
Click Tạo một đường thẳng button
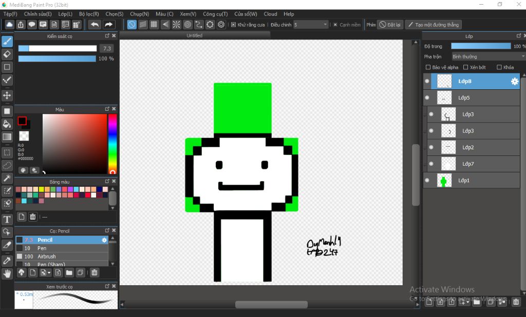[434, 25]
